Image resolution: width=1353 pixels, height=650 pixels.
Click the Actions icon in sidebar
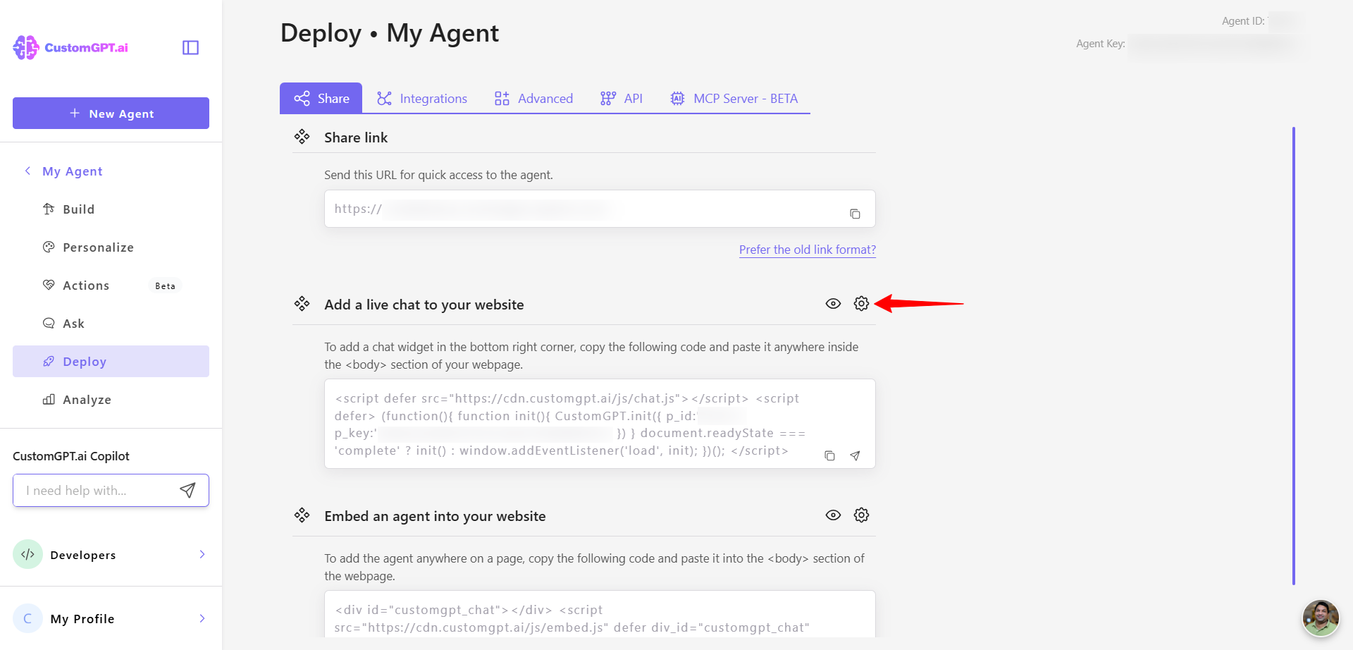coord(49,285)
